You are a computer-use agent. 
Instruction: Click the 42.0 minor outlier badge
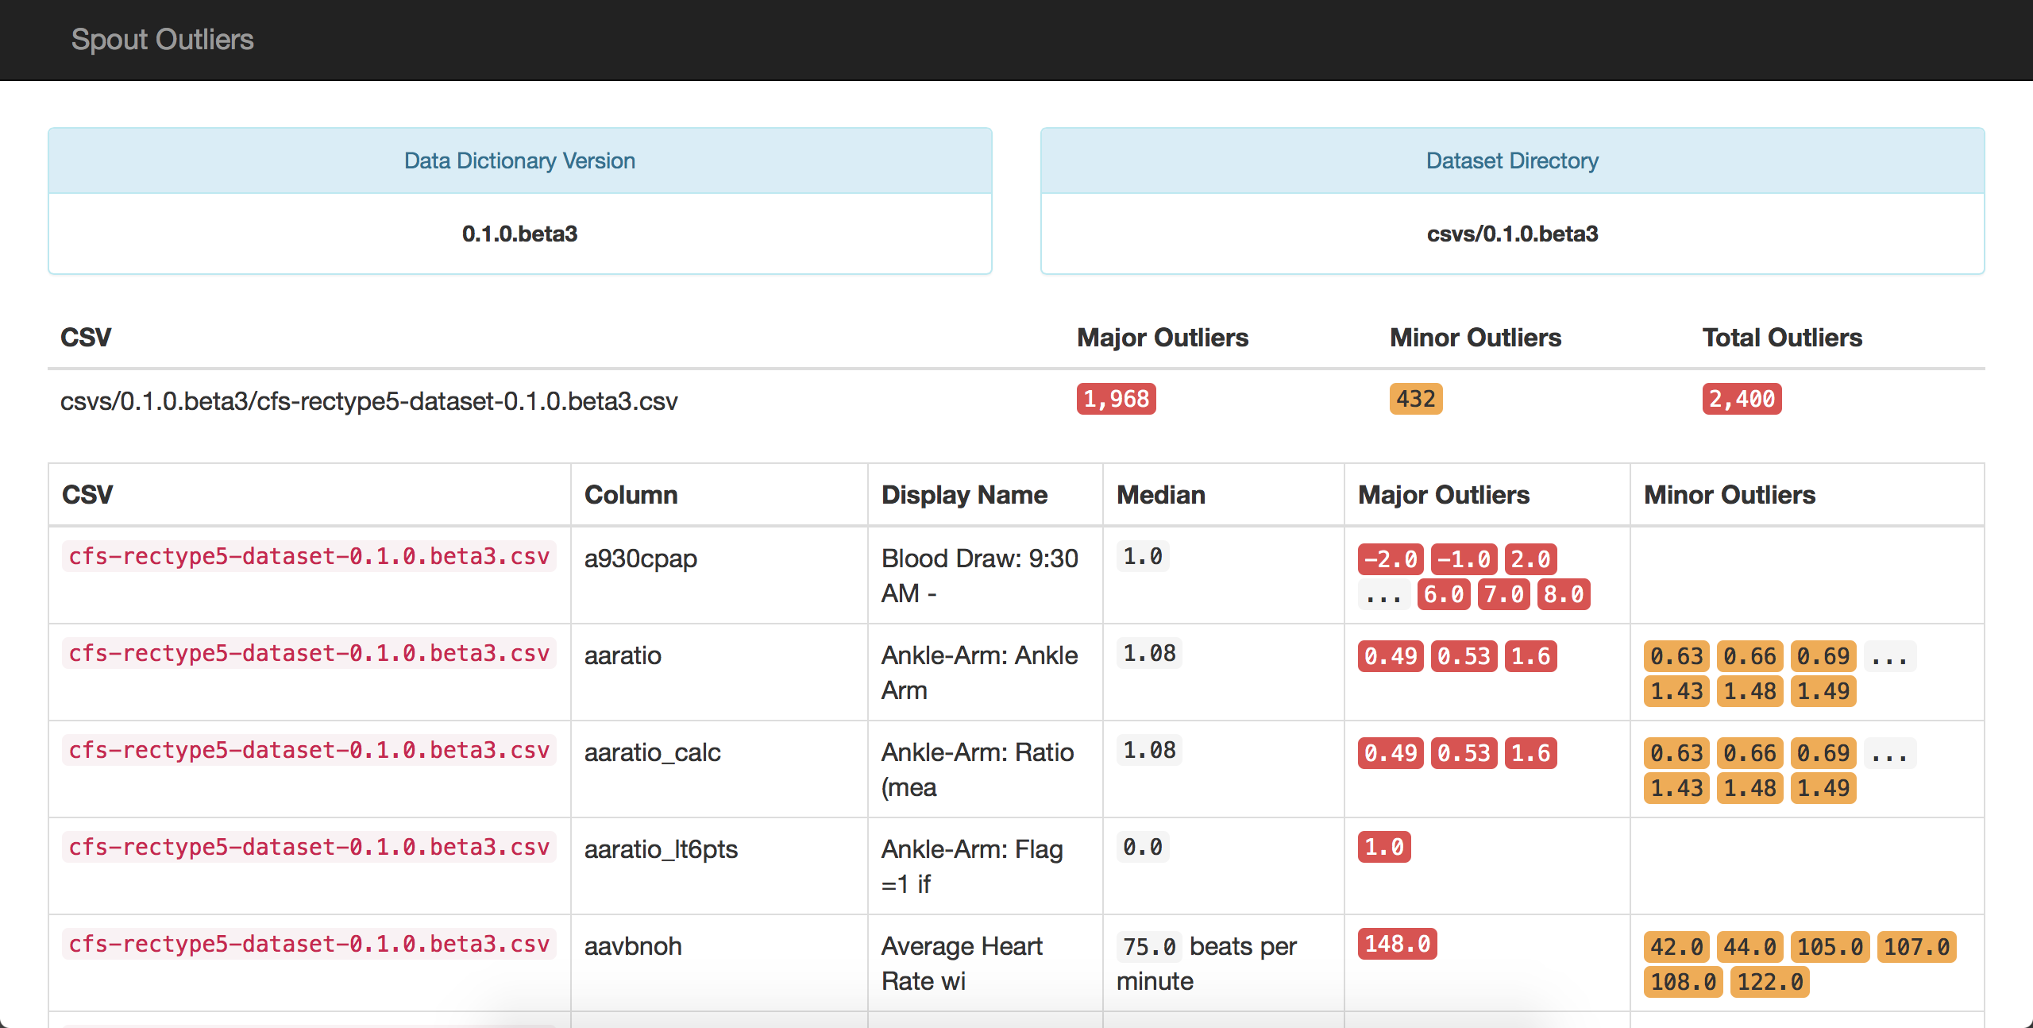tap(1676, 947)
